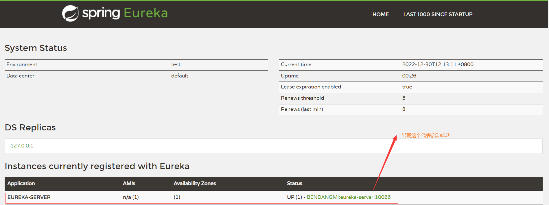Select the EUREKA-SERVER application cell
The image size is (549, 205).
click(x=29, y=197)
